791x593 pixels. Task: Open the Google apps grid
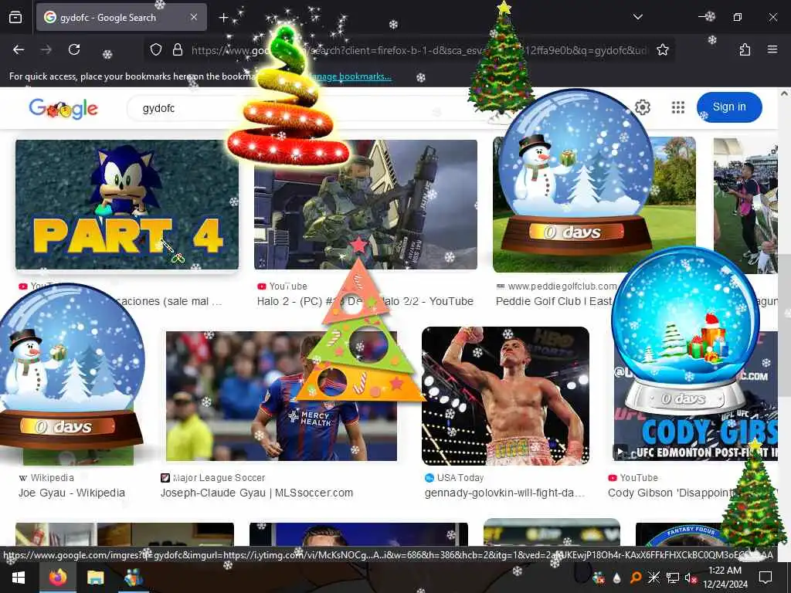(678, 107)
